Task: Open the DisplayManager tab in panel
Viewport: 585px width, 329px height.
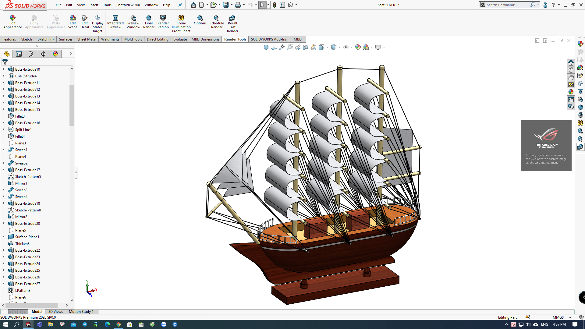Action: 55,54
